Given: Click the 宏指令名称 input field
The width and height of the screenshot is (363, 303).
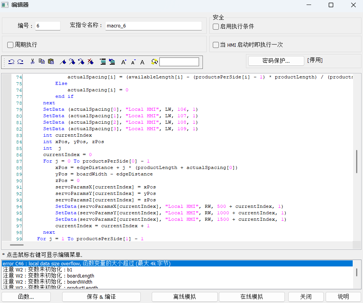Looking at the screenshot, I should pos(153,26).
